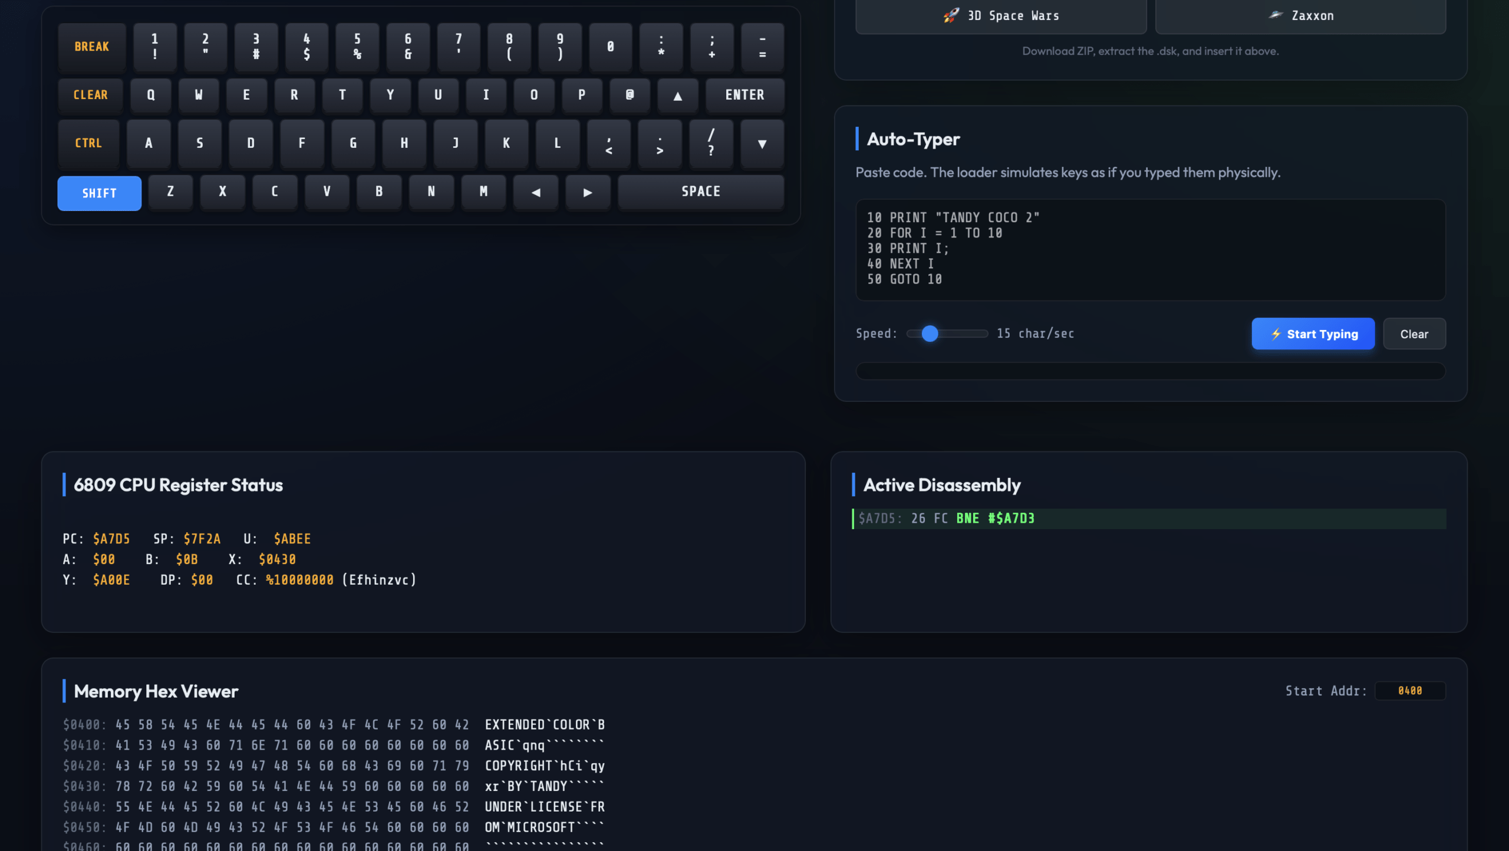Click the 9 ) key

(x=560, y=47)
